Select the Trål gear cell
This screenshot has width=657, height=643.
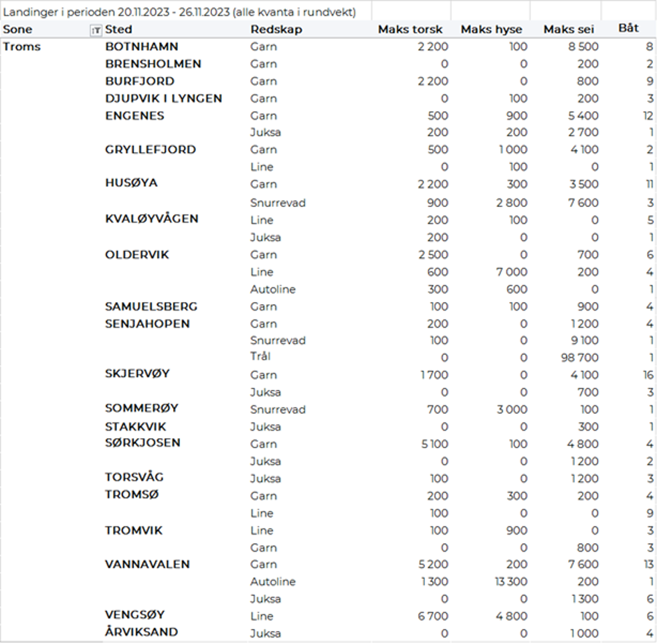click(261, 357)
